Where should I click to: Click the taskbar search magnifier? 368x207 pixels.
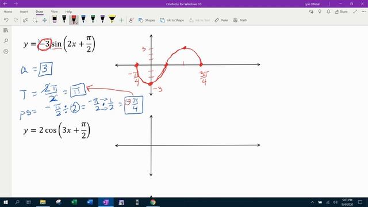pos(17,202)
